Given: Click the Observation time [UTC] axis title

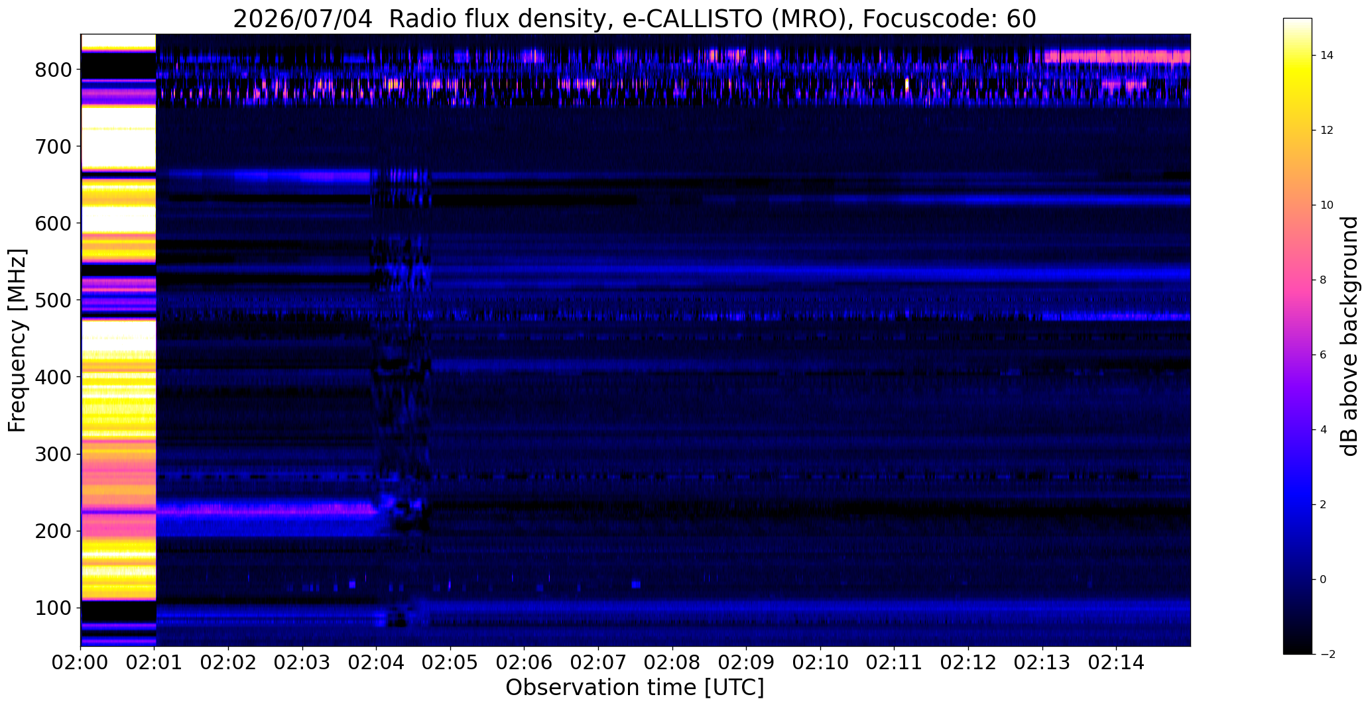Looking at the screenshot, I should 635,688.
